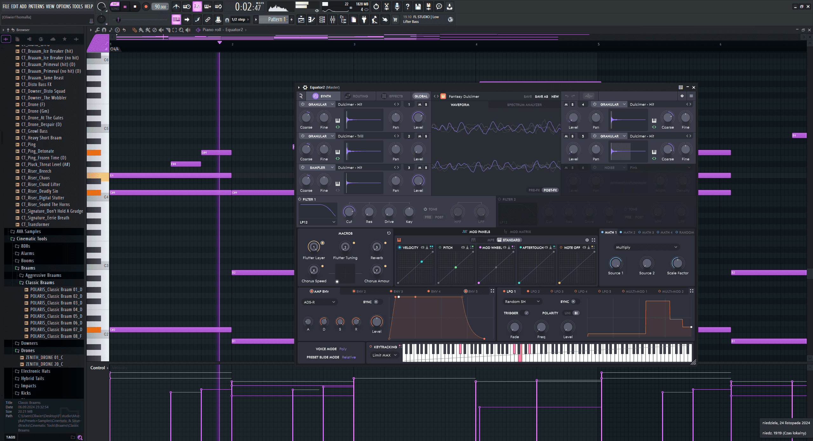Click the metronome icon
The height and width of the screenshot is (441, 813).
coord(176,6)
